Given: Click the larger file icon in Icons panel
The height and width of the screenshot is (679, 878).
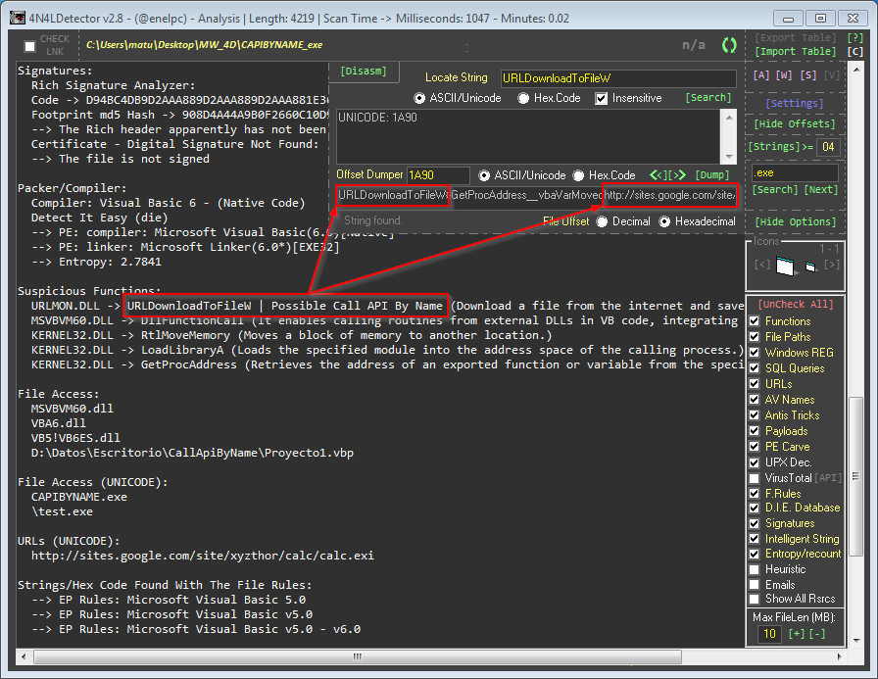Looking at the screenshot, I should click(783, 265).
